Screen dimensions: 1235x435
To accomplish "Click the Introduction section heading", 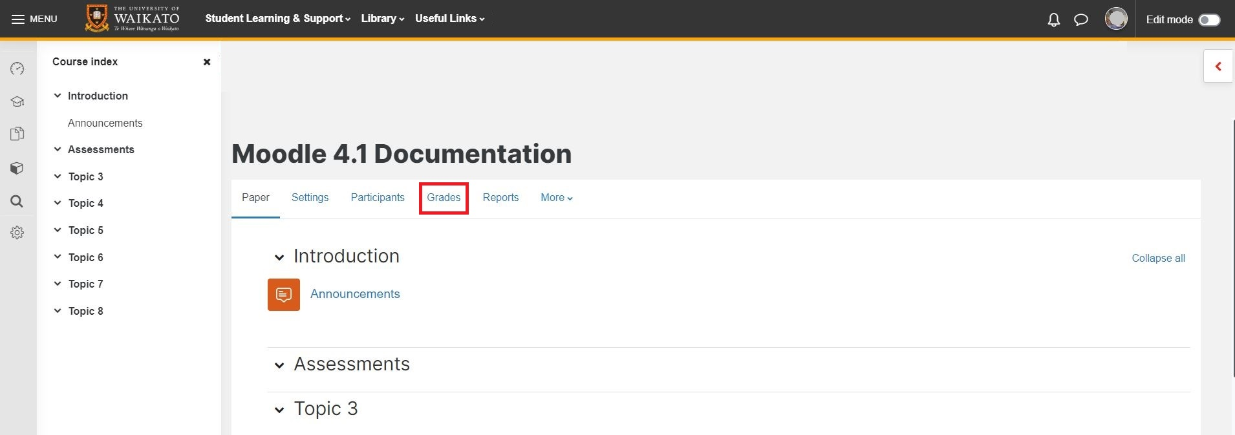I will point(347,257).
